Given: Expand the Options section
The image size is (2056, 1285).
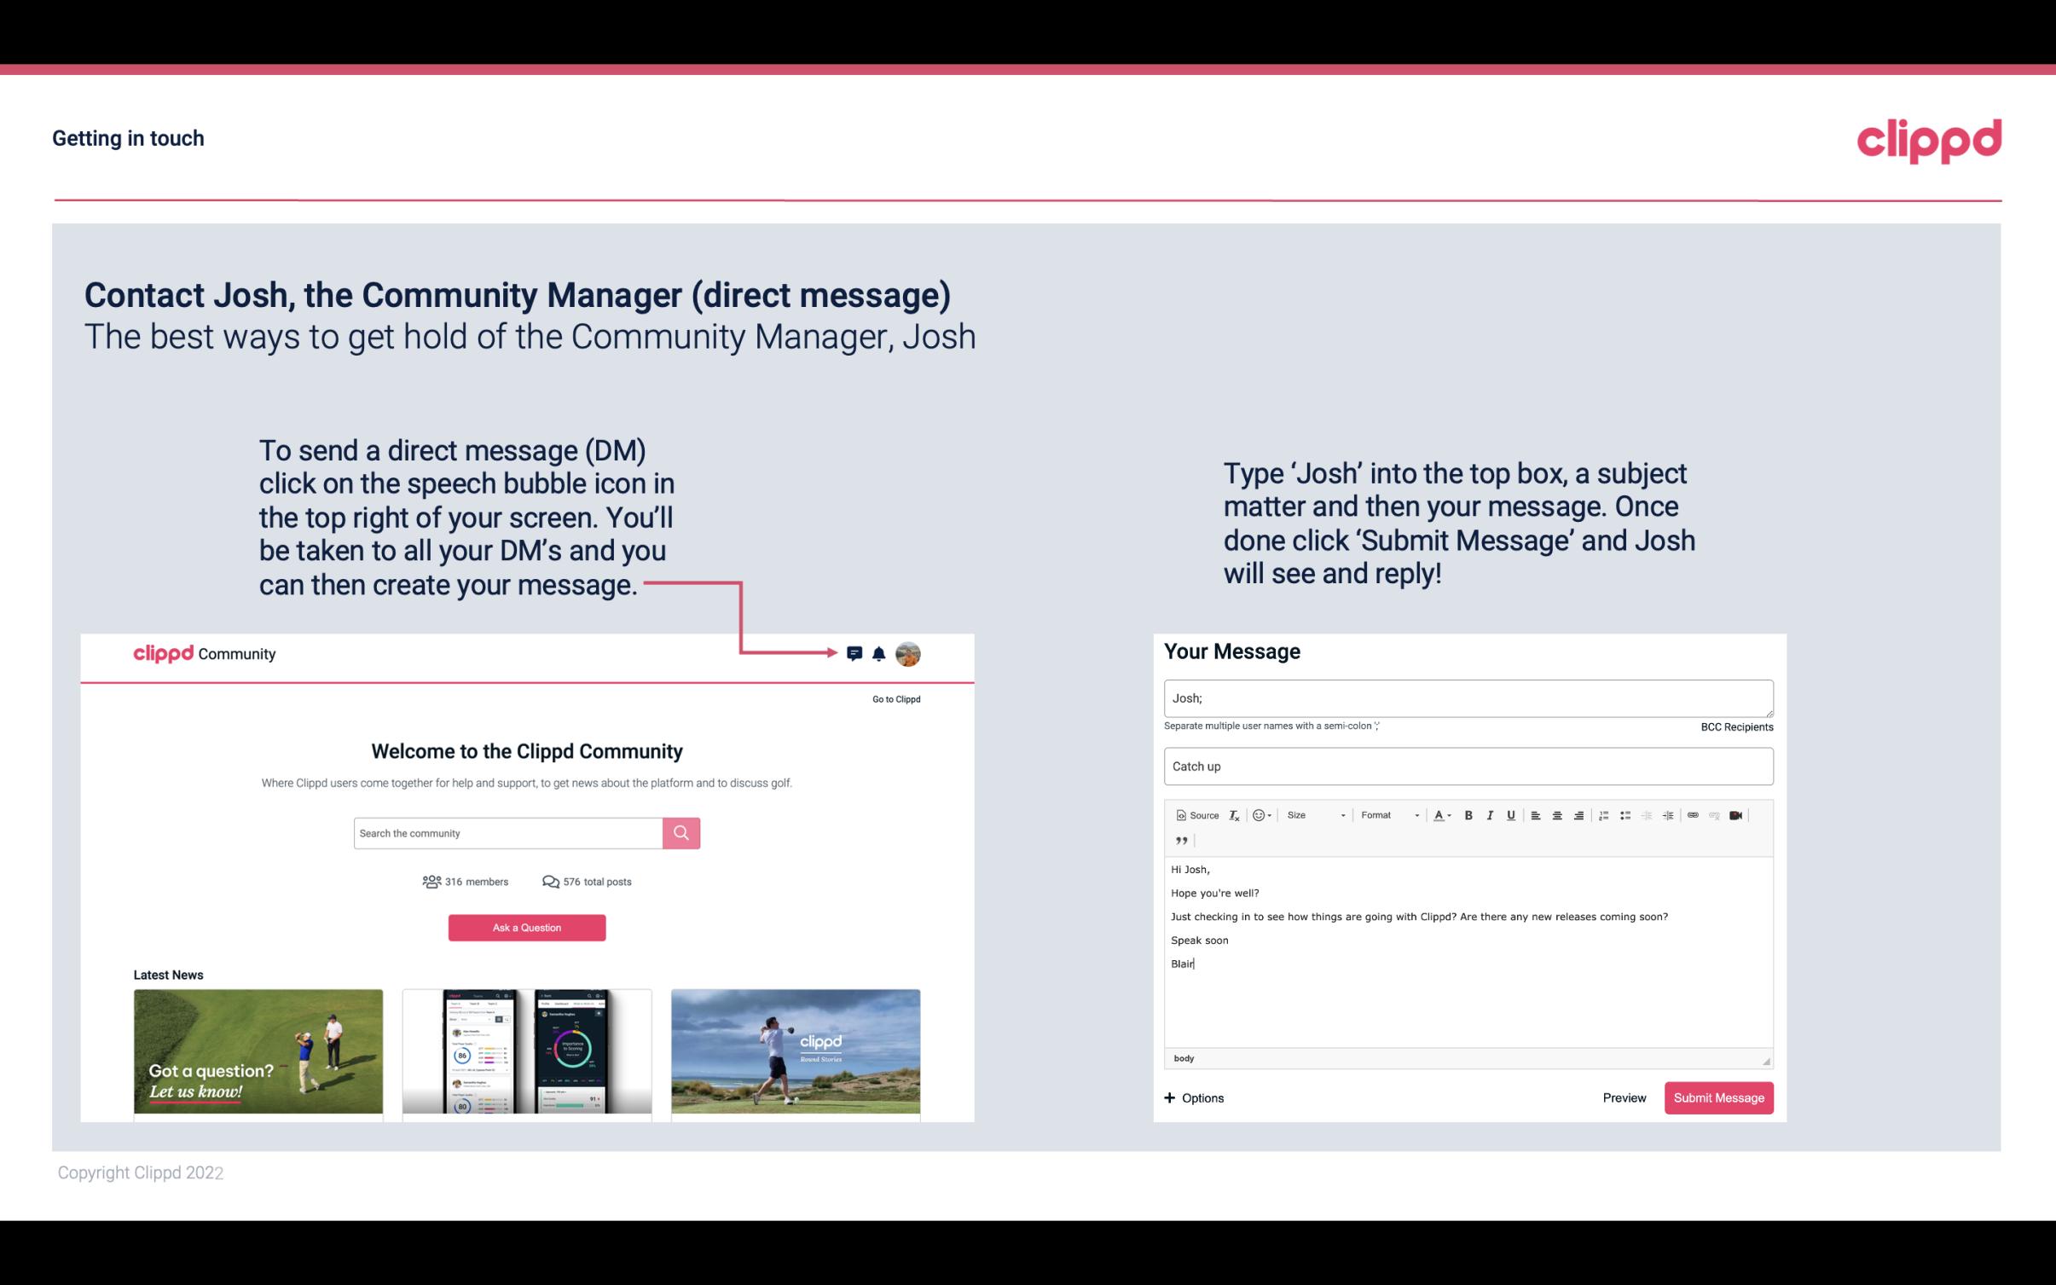Looking at the screenshot, I should [1195, 1097].
